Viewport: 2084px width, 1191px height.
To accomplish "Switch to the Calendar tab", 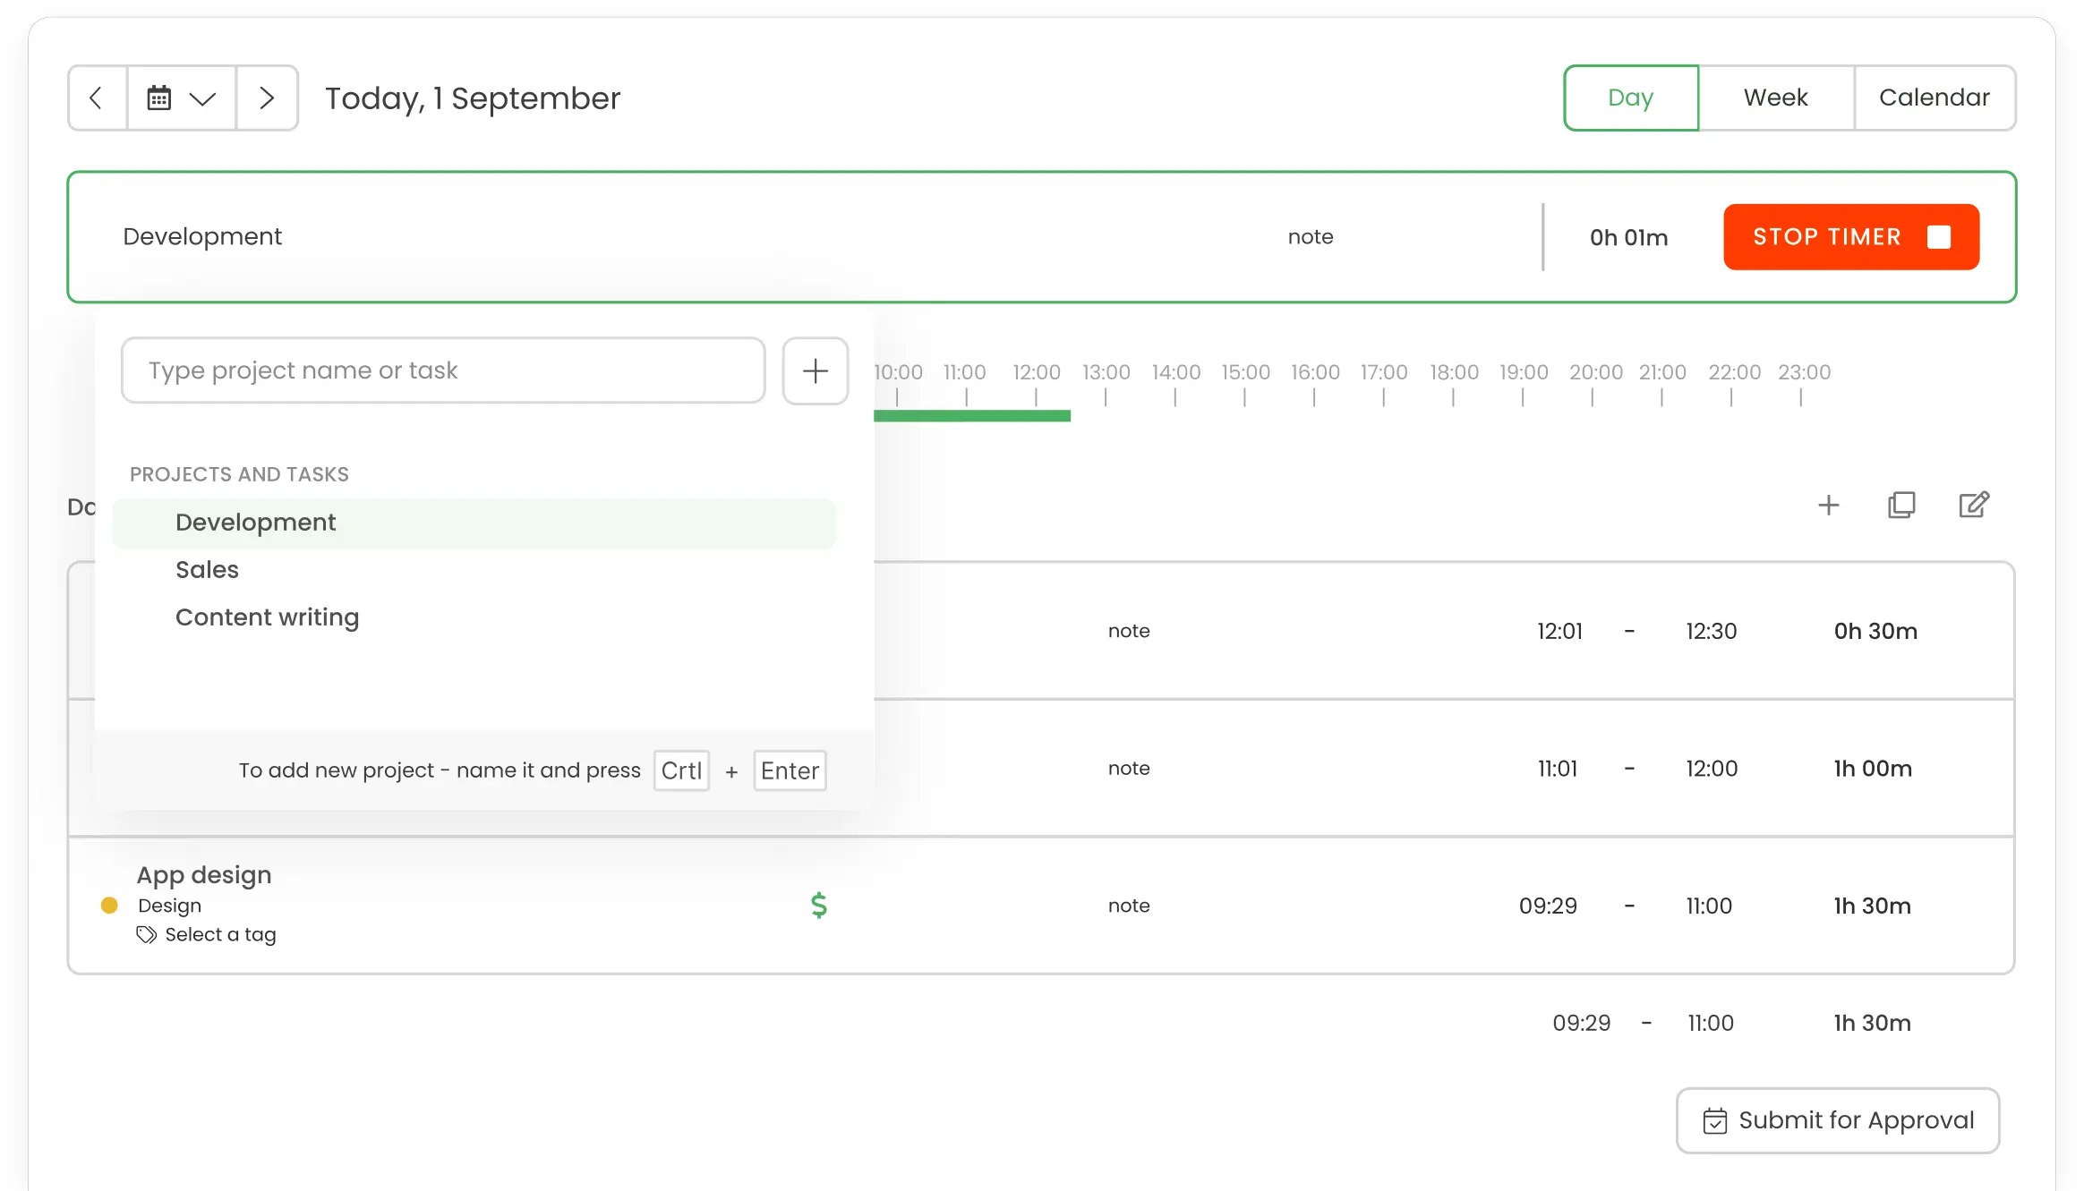I will (1935, 98).
